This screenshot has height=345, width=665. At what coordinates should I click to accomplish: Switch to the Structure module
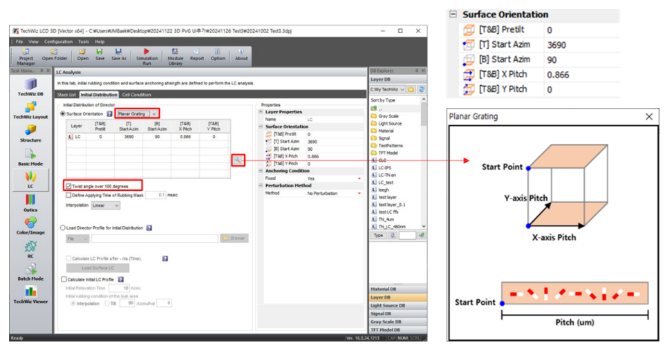pyautogui.click(x=30, y=136)
